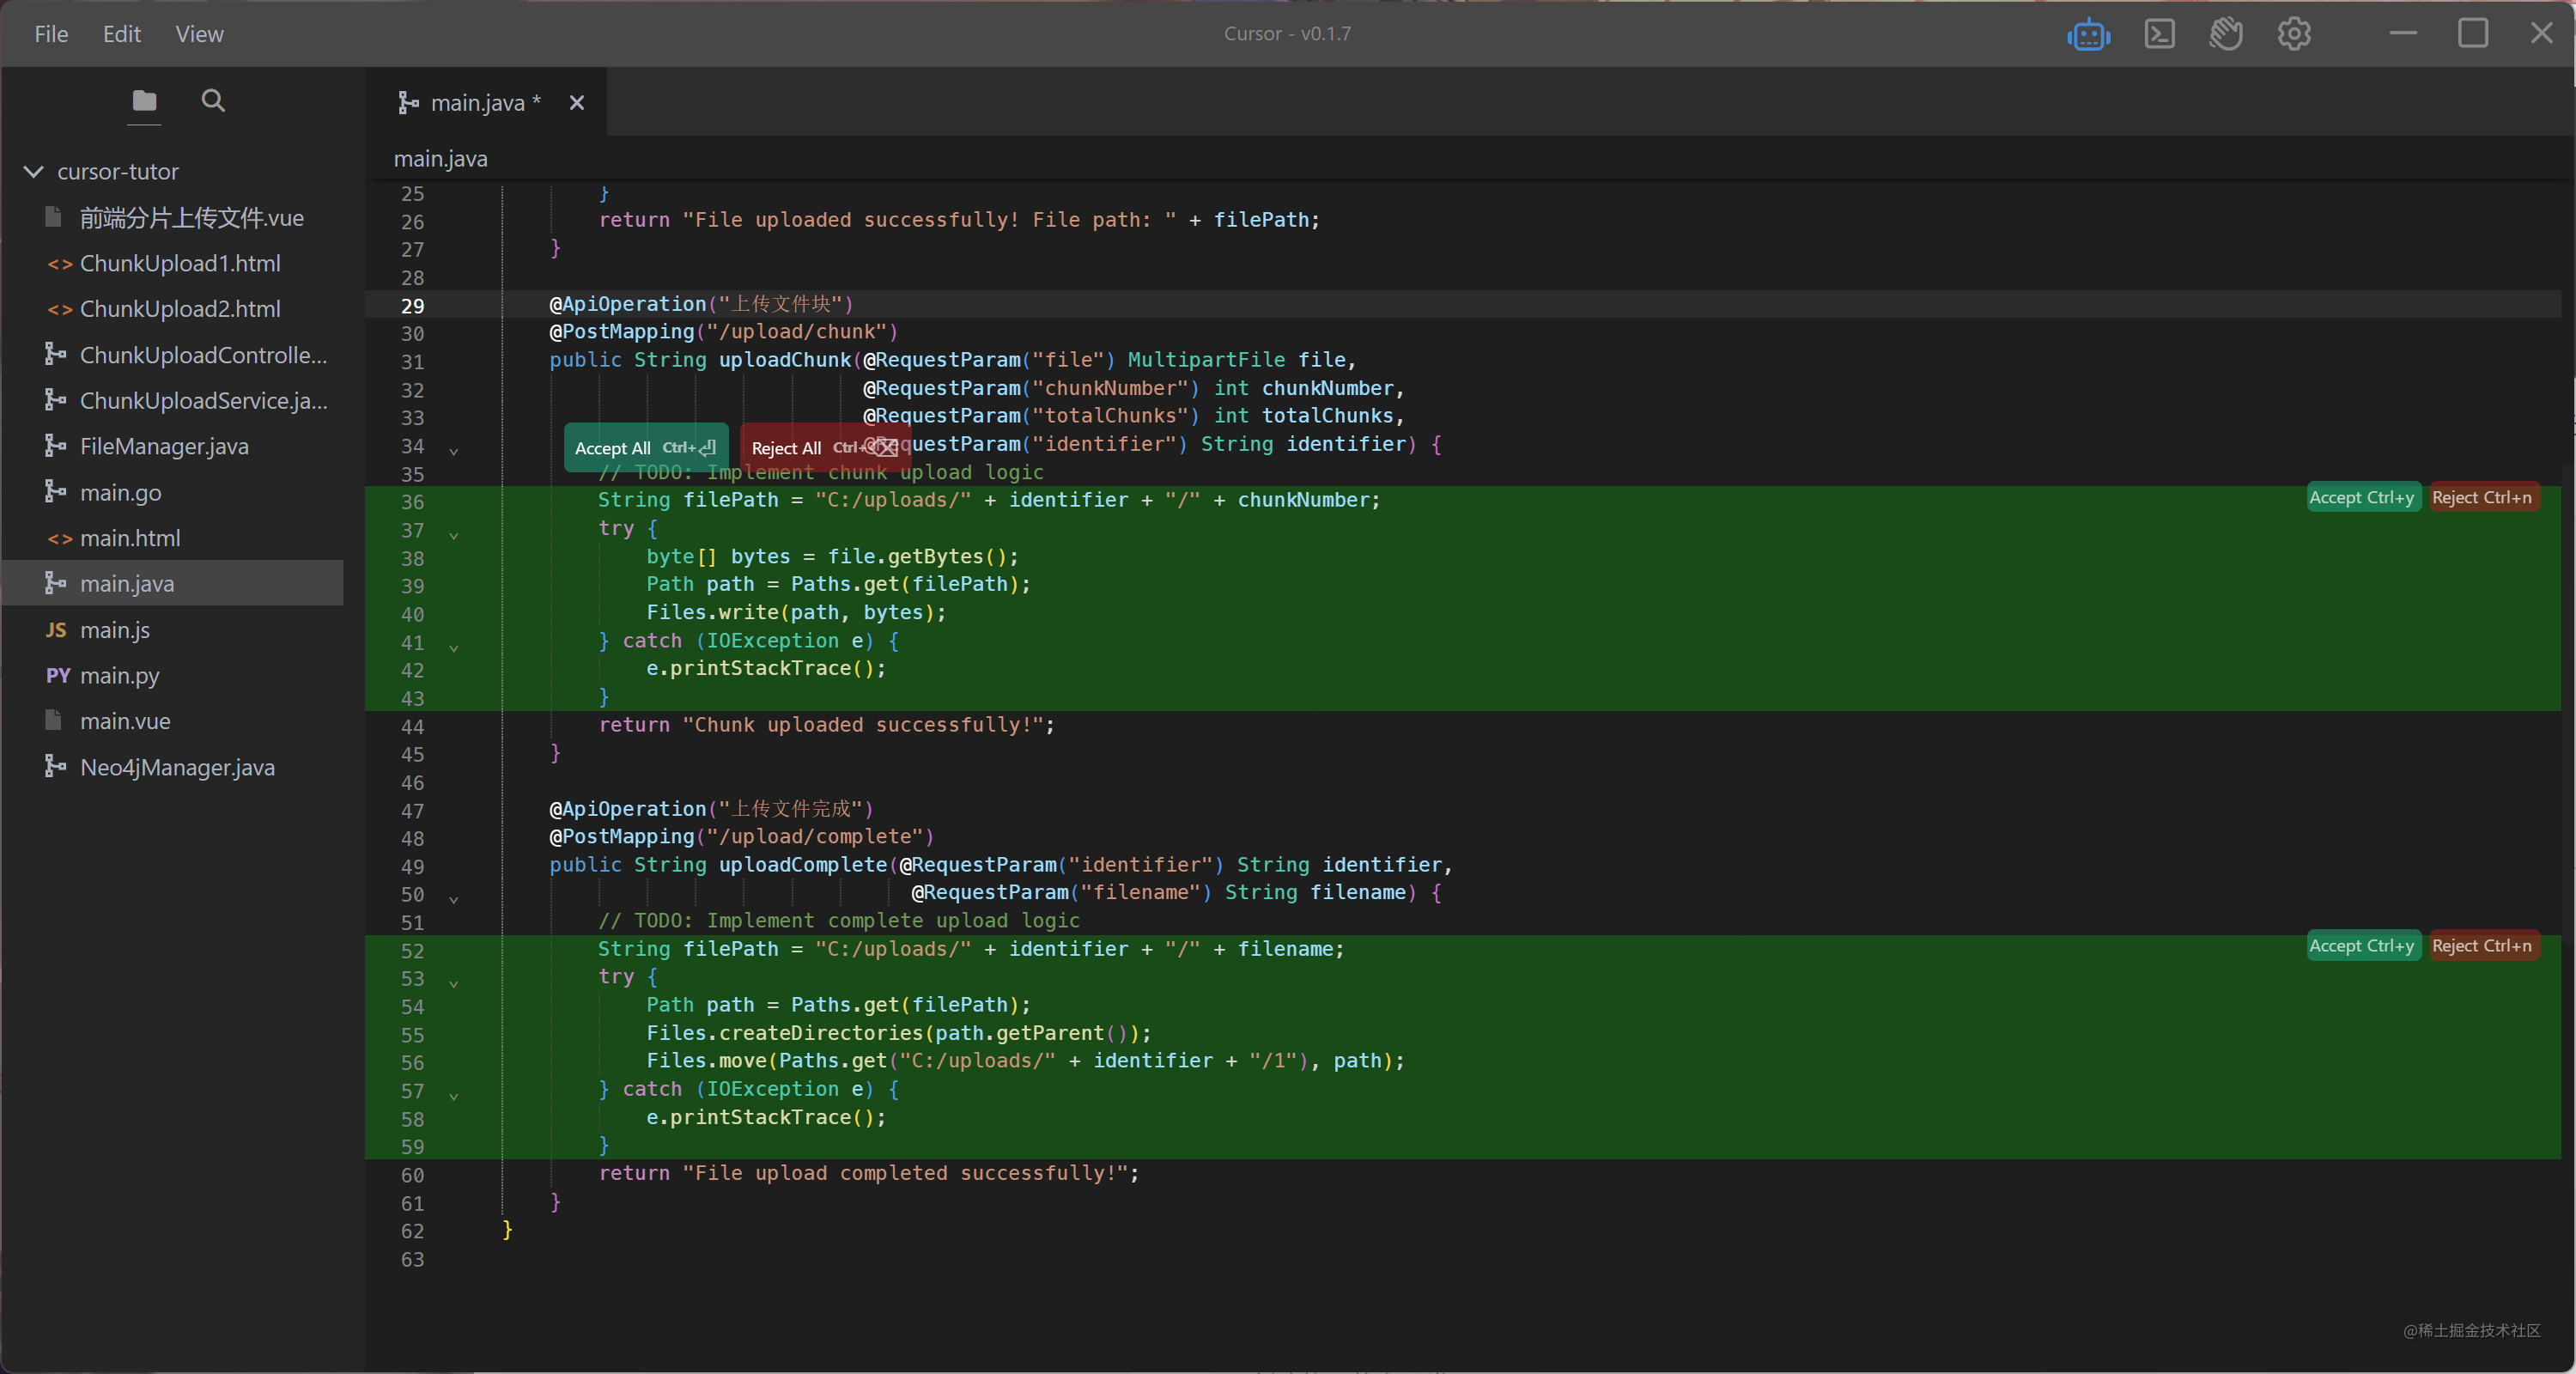Click the icon beside FileManager.java

tap(55, 446)
